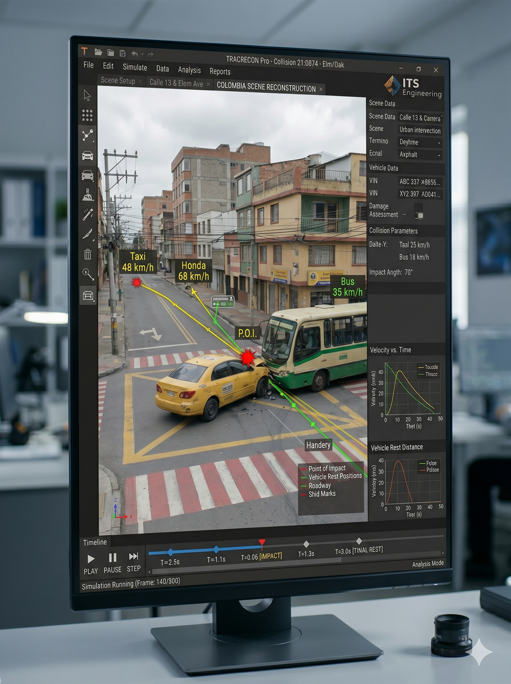The height and width of the screenshot is (684, 511).
Task: Click the first open folder icon
Action: coord(98,52)
